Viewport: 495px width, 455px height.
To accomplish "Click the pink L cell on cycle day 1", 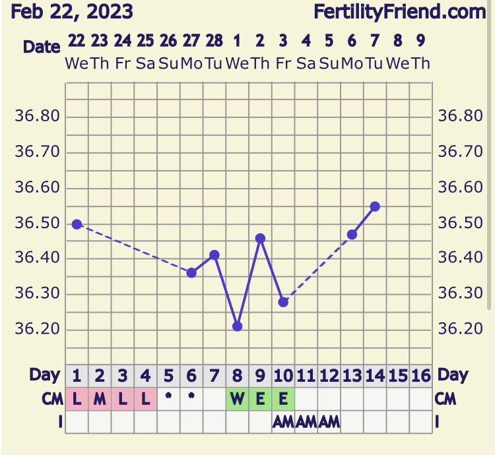I will point(77,399).
